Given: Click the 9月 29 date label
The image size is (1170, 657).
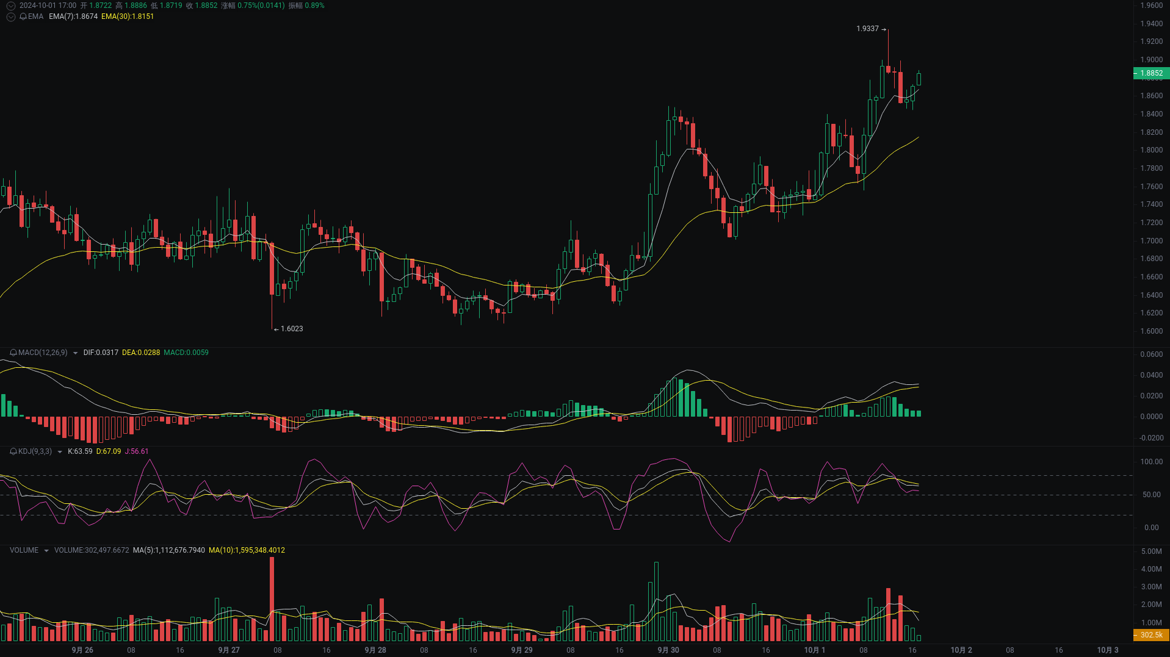Looking at the screenshot, I should tap(522, 650).
